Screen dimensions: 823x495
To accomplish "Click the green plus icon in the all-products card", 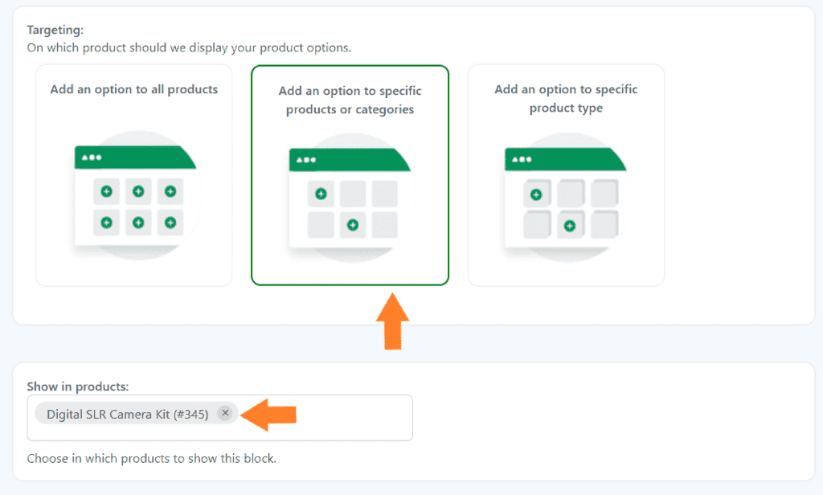I will click(x=138, y=191).
